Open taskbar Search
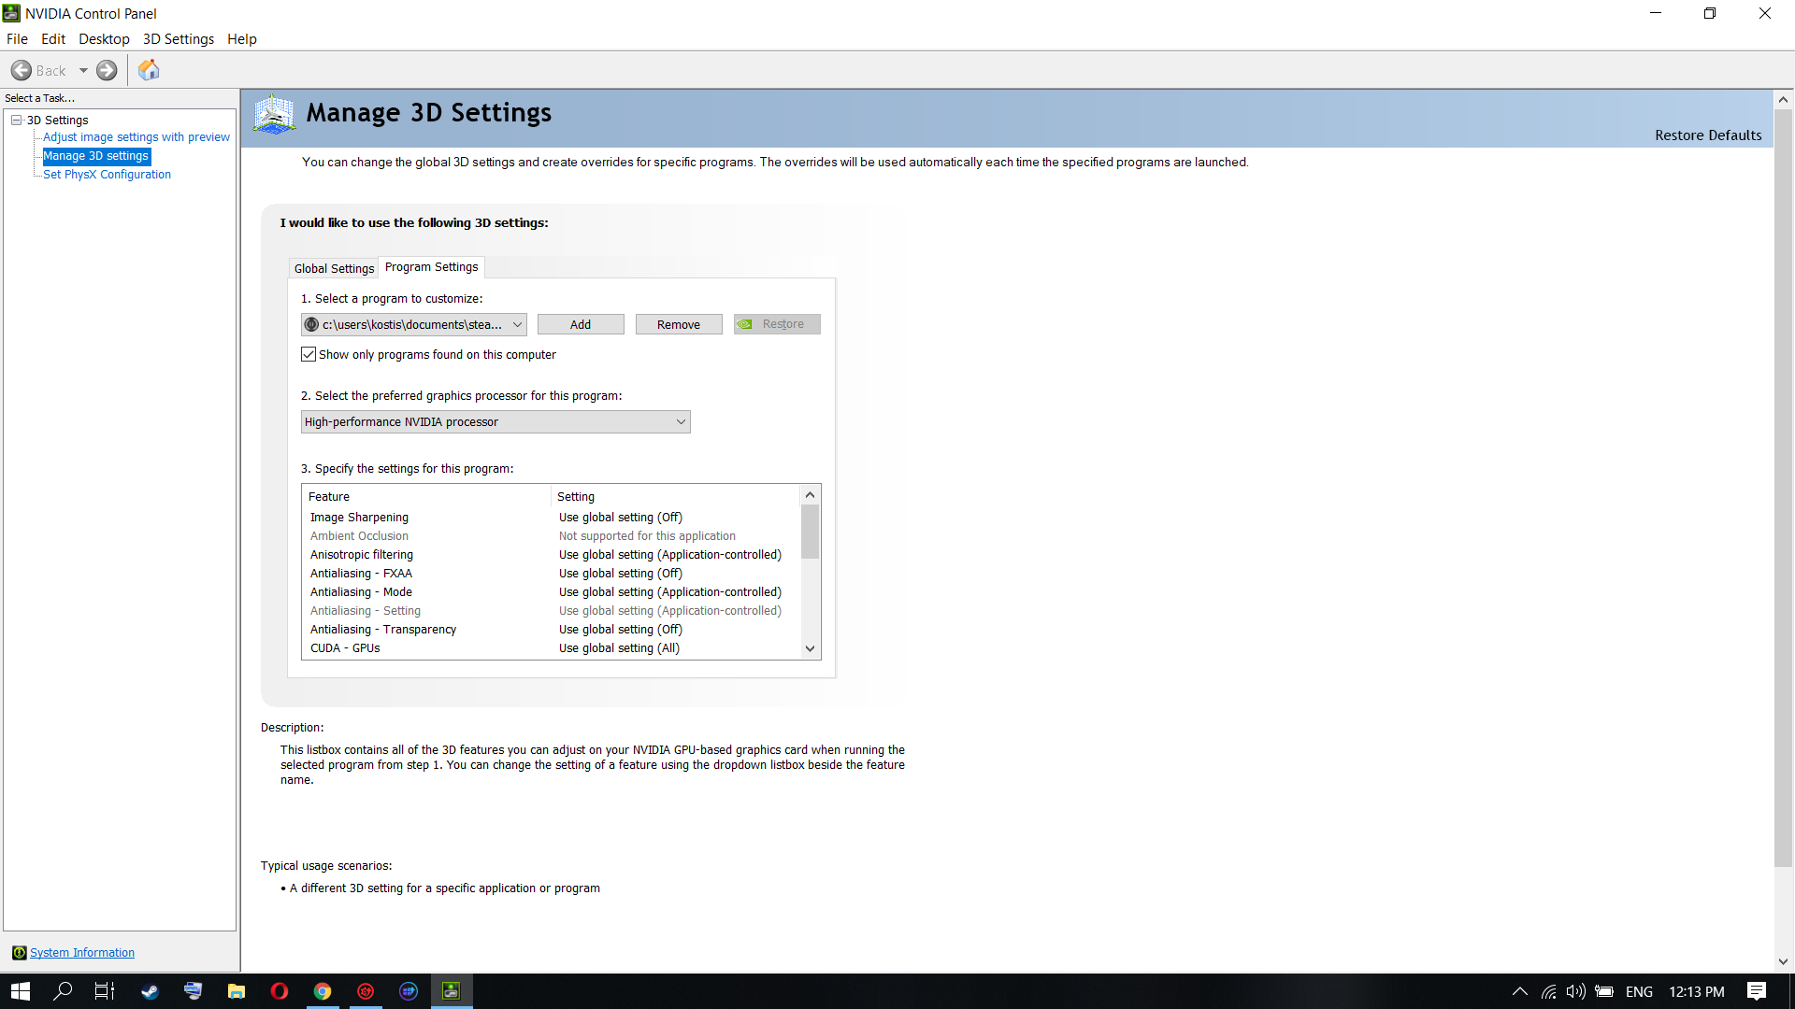 pyautogui.click(x=63, y=991)
